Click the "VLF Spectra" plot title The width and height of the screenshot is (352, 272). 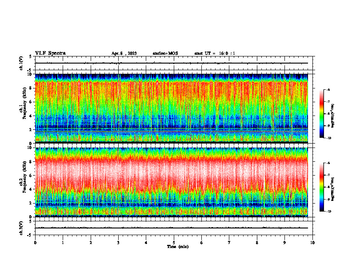coord(50,53)
